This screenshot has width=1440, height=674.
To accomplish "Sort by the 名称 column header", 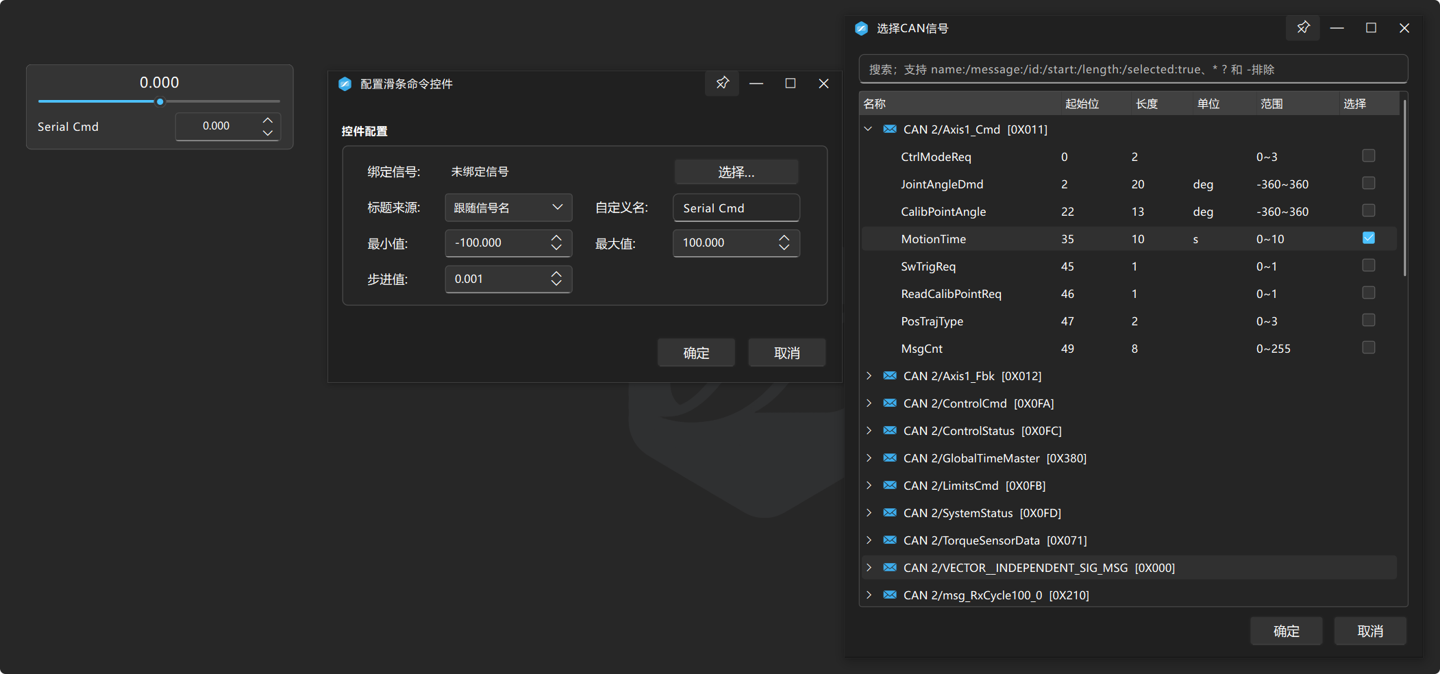I will pyautogui.click(x=959, y=103).
